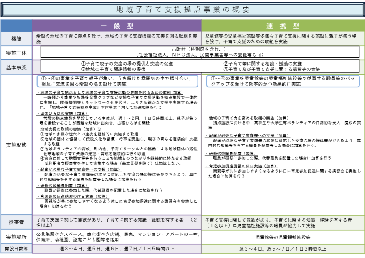The height and width of the screenshot is (258, 365).
Task: Select the 連携型 column header
Action: 283,26
